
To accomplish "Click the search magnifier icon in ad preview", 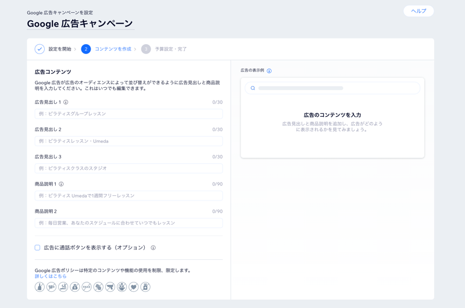I will [x=253, y=88].
